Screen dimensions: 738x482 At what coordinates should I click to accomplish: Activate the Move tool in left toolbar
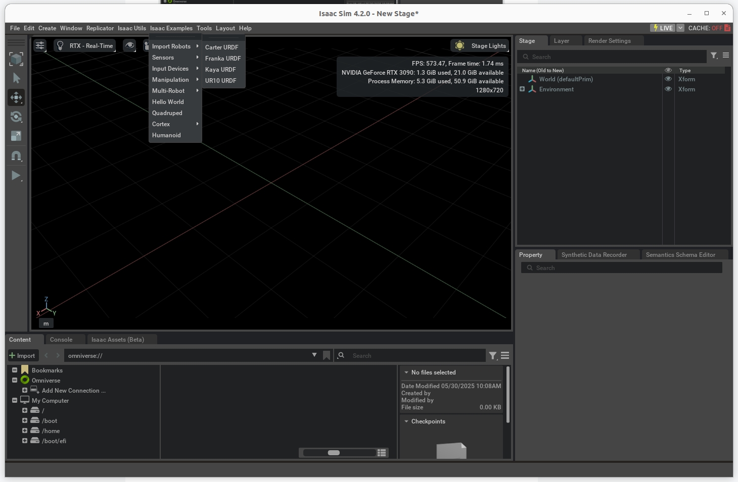(16, 97)
